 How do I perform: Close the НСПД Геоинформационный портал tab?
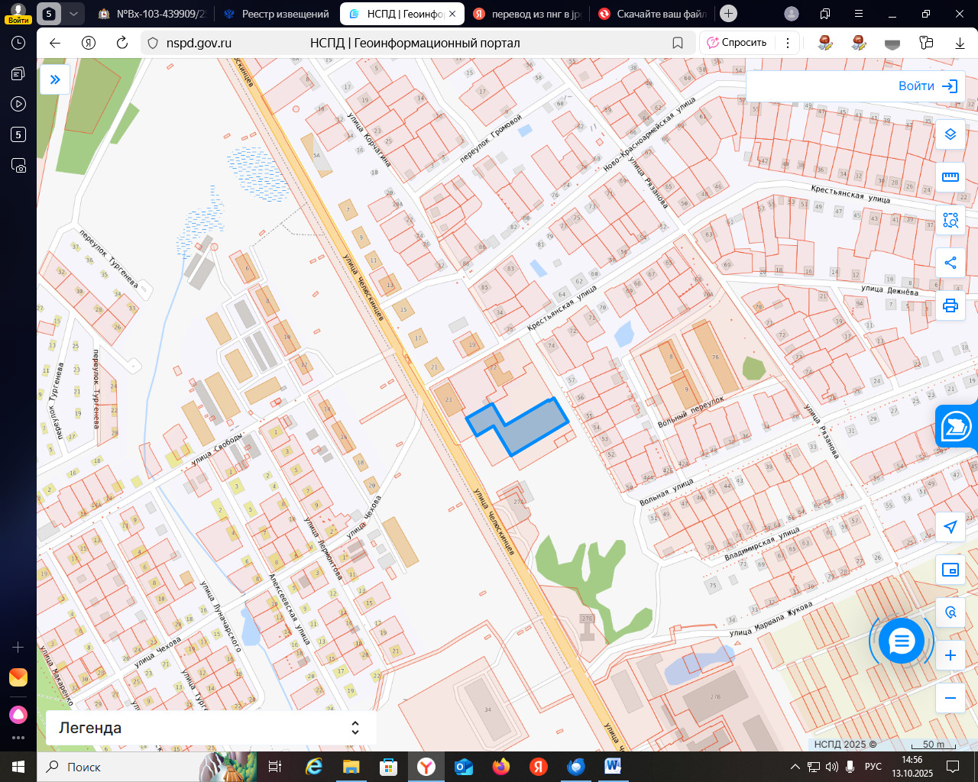click(452, 14)
